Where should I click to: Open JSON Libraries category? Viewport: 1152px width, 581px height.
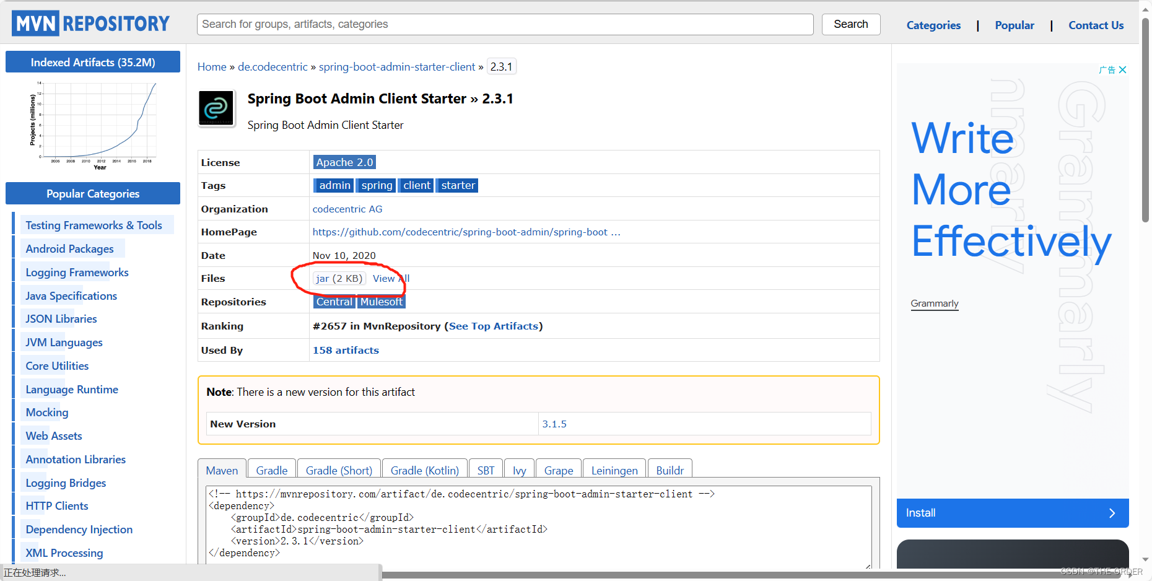(x=61, y=319)
